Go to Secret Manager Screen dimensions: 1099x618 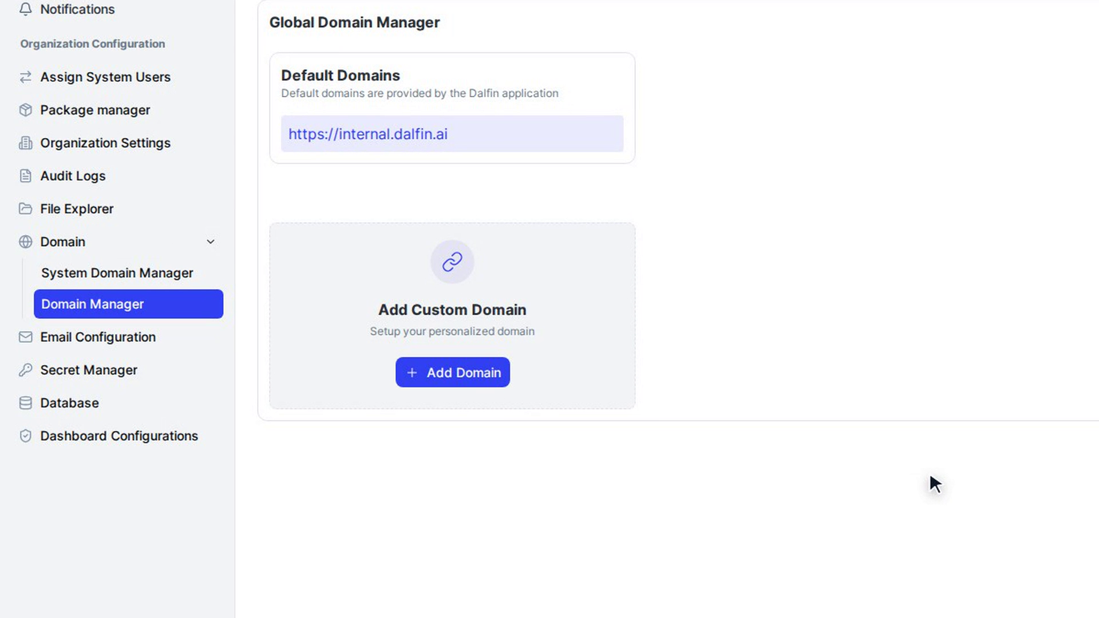point(89,370)
